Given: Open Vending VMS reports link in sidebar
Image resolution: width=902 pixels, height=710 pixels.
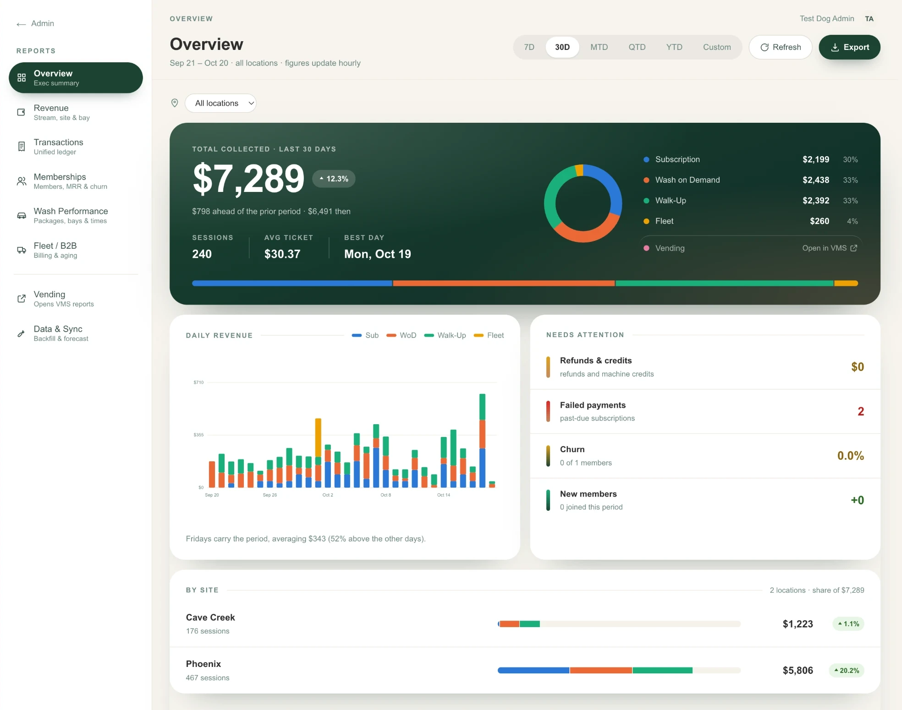Looking at the screenshot, I should click(76, 299).
